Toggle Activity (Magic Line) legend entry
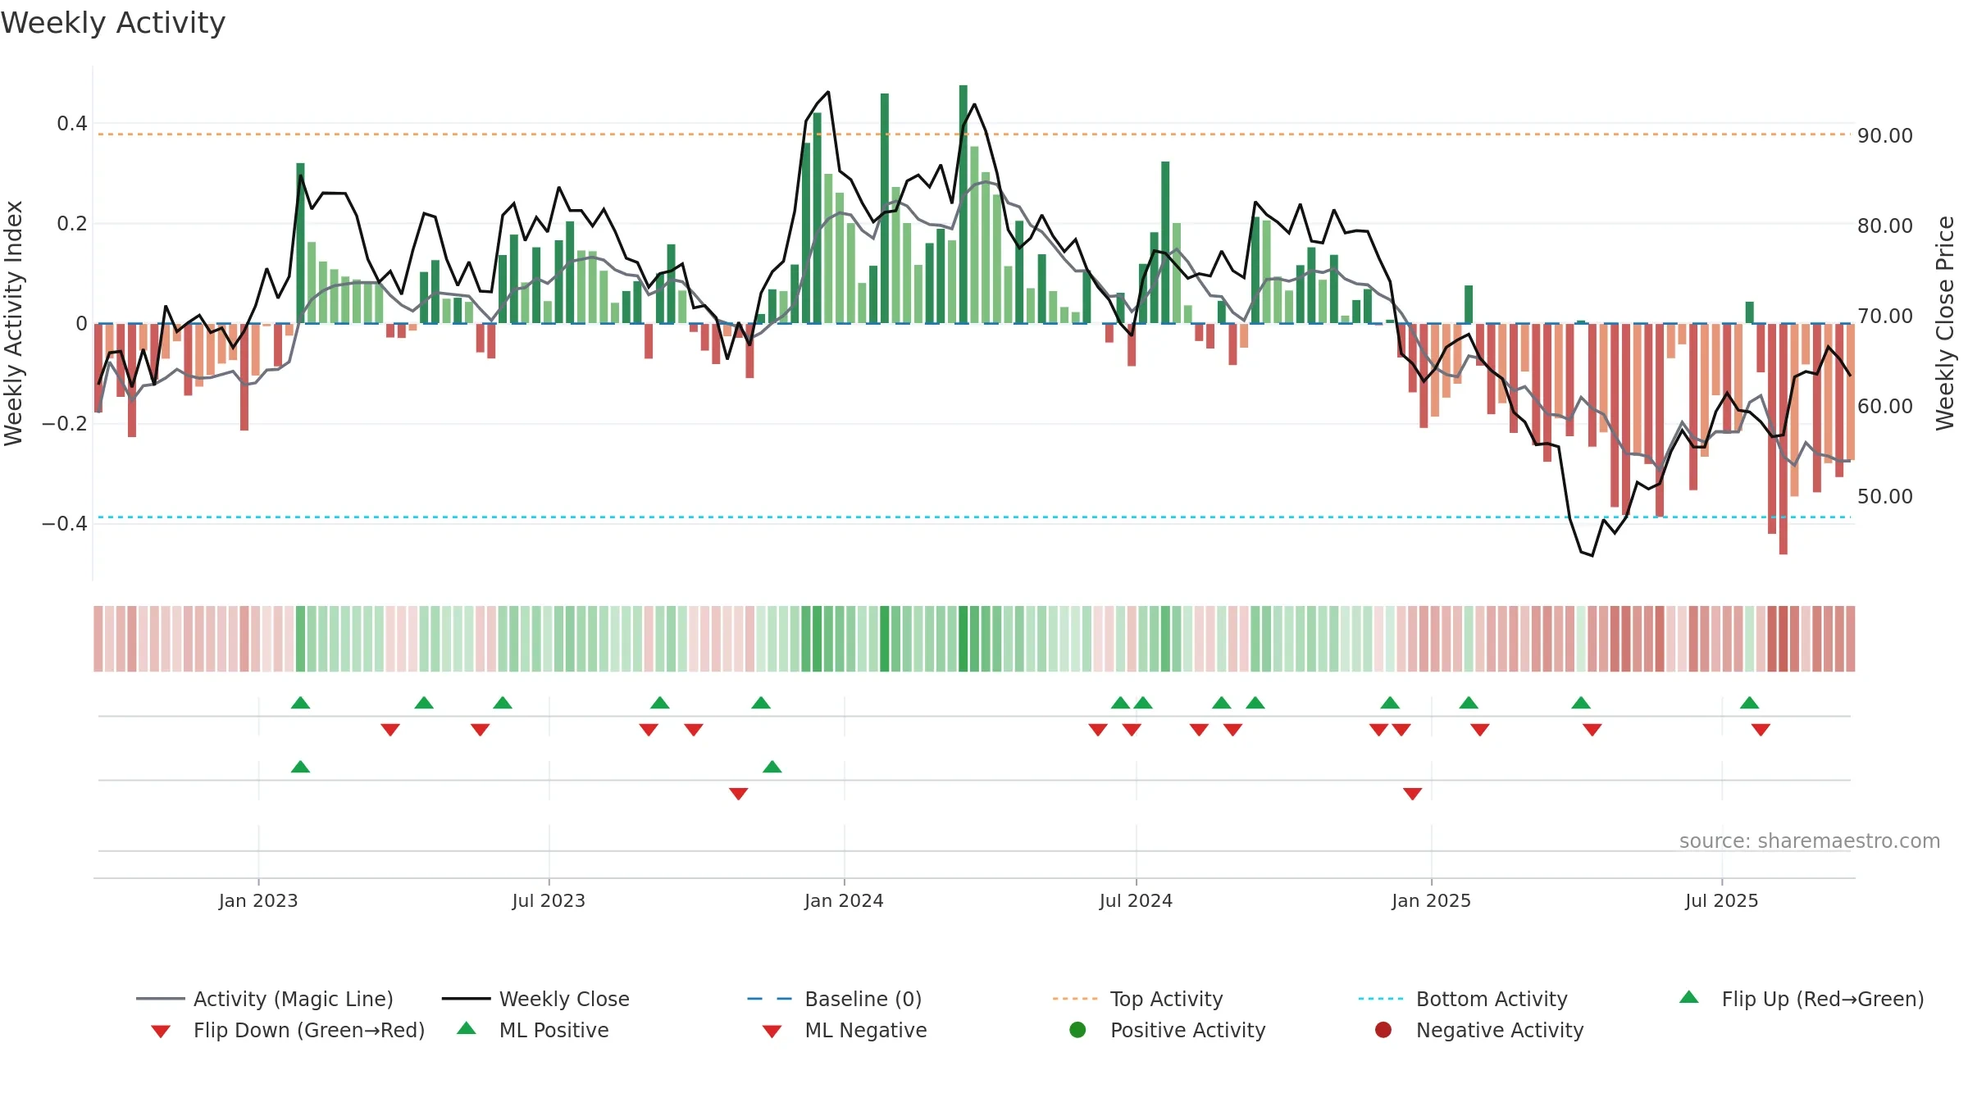The image size is (1968, 1107). point(265,999)
